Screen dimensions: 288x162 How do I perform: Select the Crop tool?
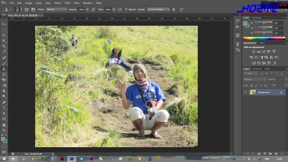point(4,46)
